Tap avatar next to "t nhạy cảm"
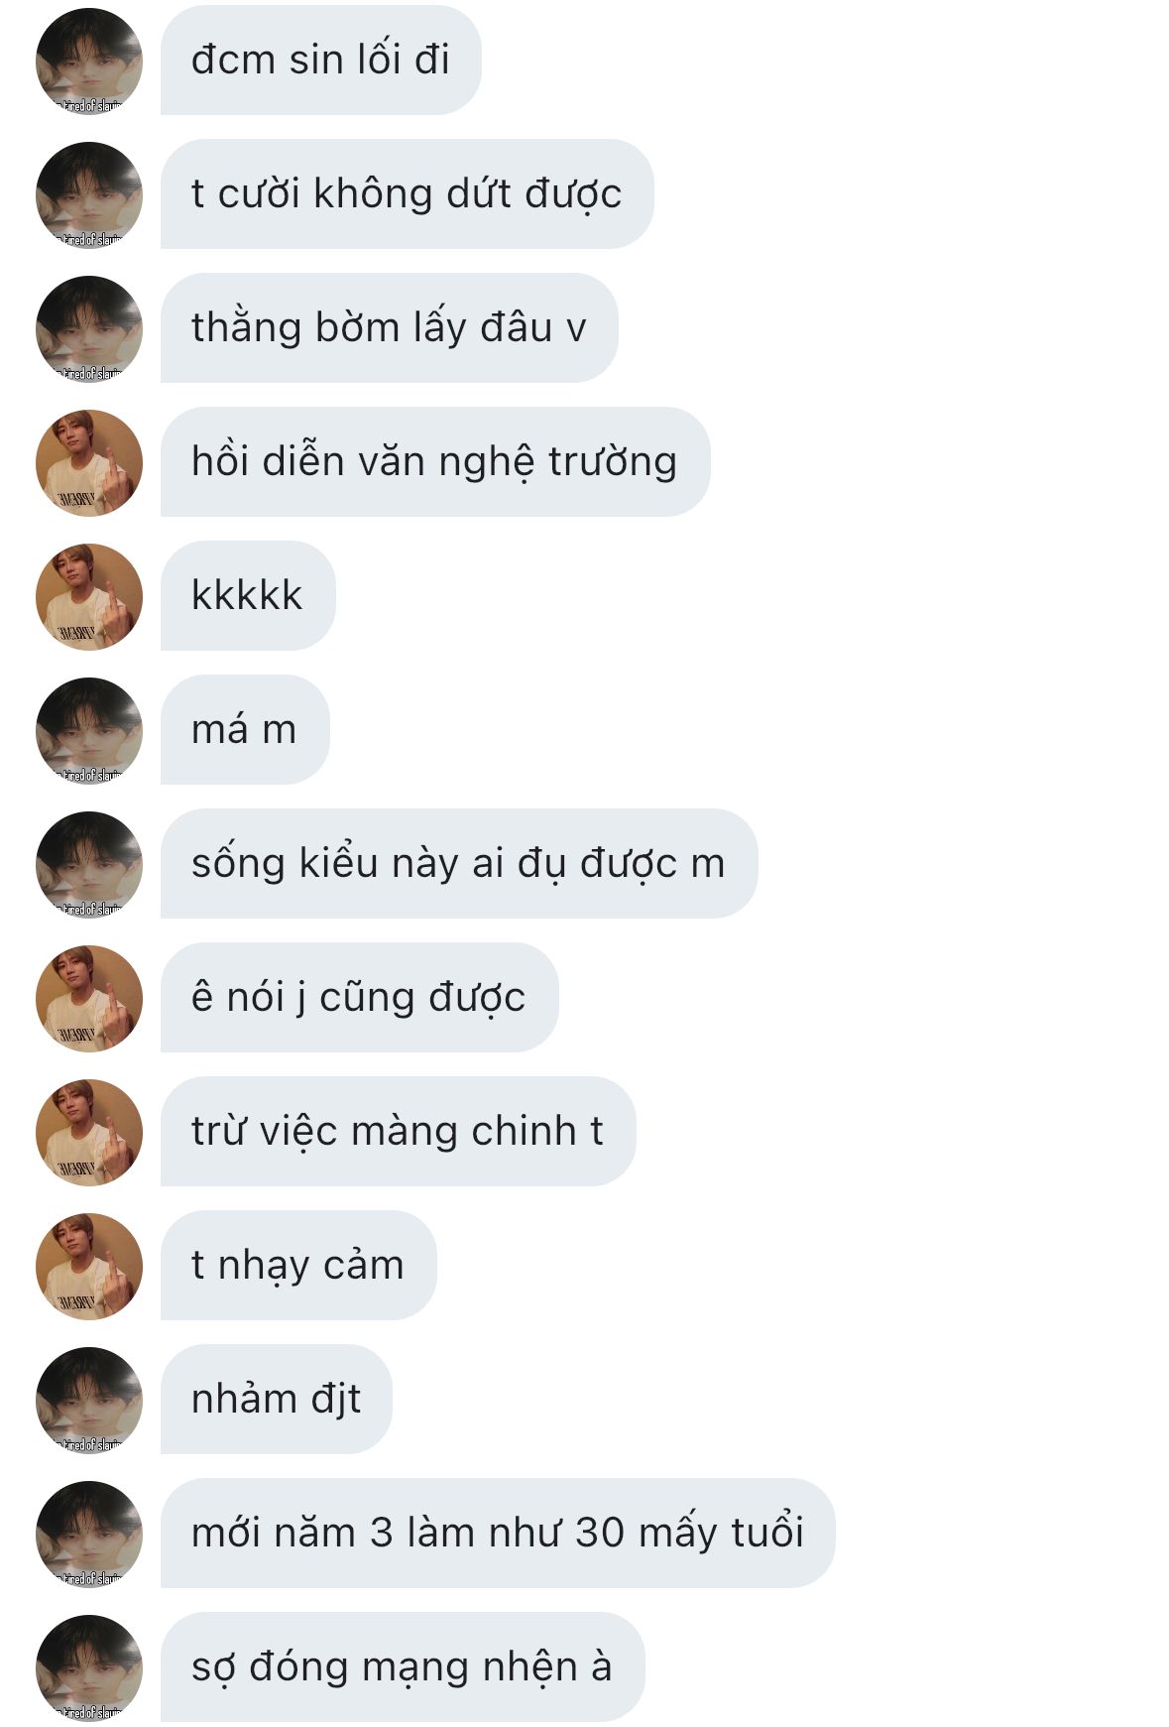 (x=89, y=1266)
